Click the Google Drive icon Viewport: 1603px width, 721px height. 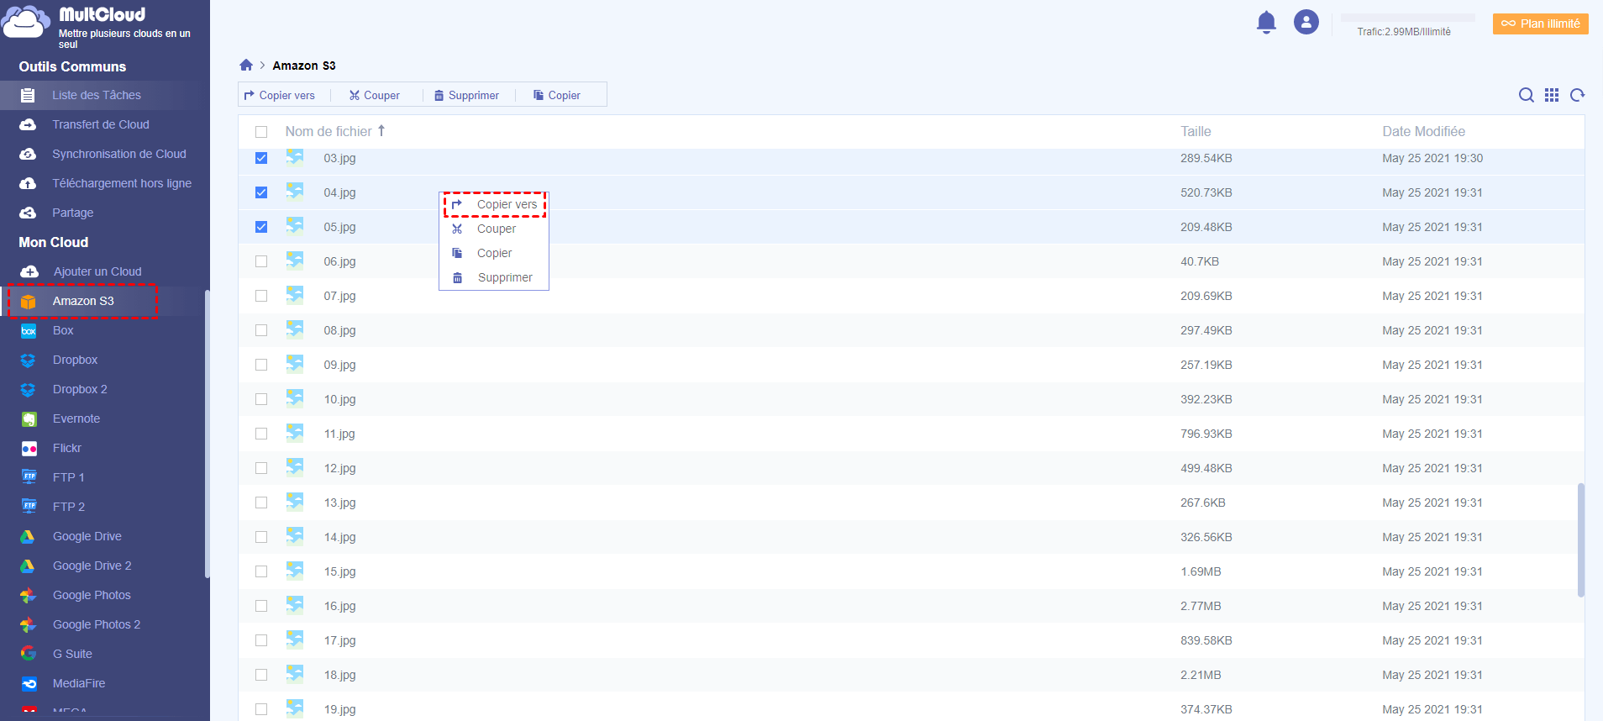29,536
